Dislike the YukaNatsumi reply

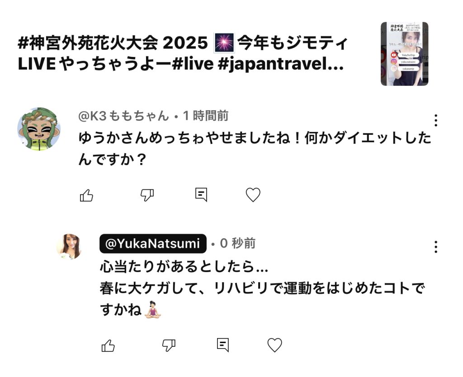tap(169, 345)
